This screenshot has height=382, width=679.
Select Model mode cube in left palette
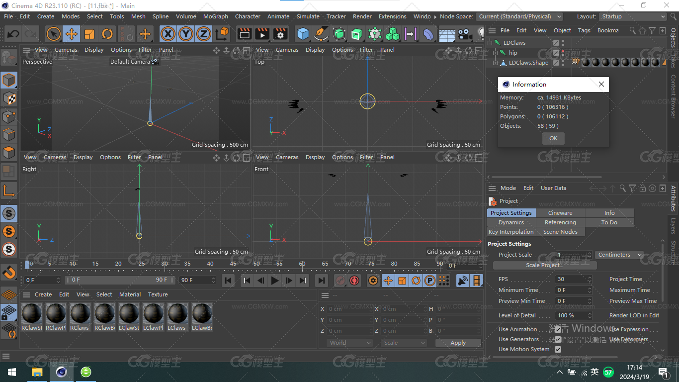[x=9, y=80]
